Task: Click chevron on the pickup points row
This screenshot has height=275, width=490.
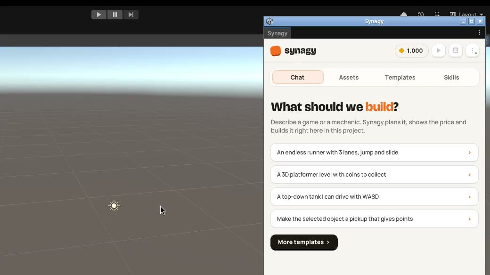Action: click(470, 219)
